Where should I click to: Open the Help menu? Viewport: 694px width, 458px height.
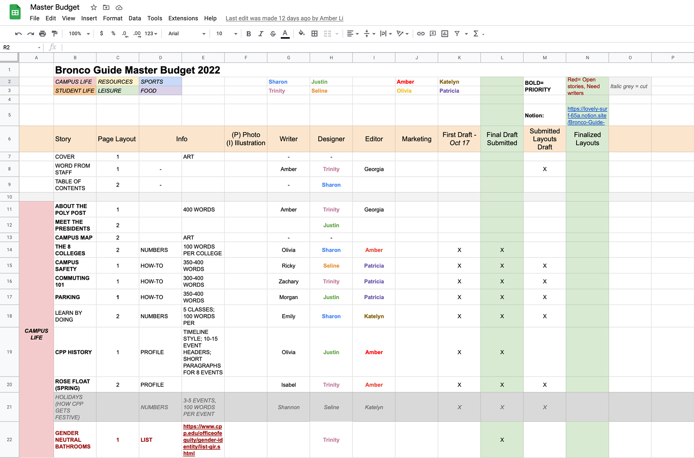[210, 18]
